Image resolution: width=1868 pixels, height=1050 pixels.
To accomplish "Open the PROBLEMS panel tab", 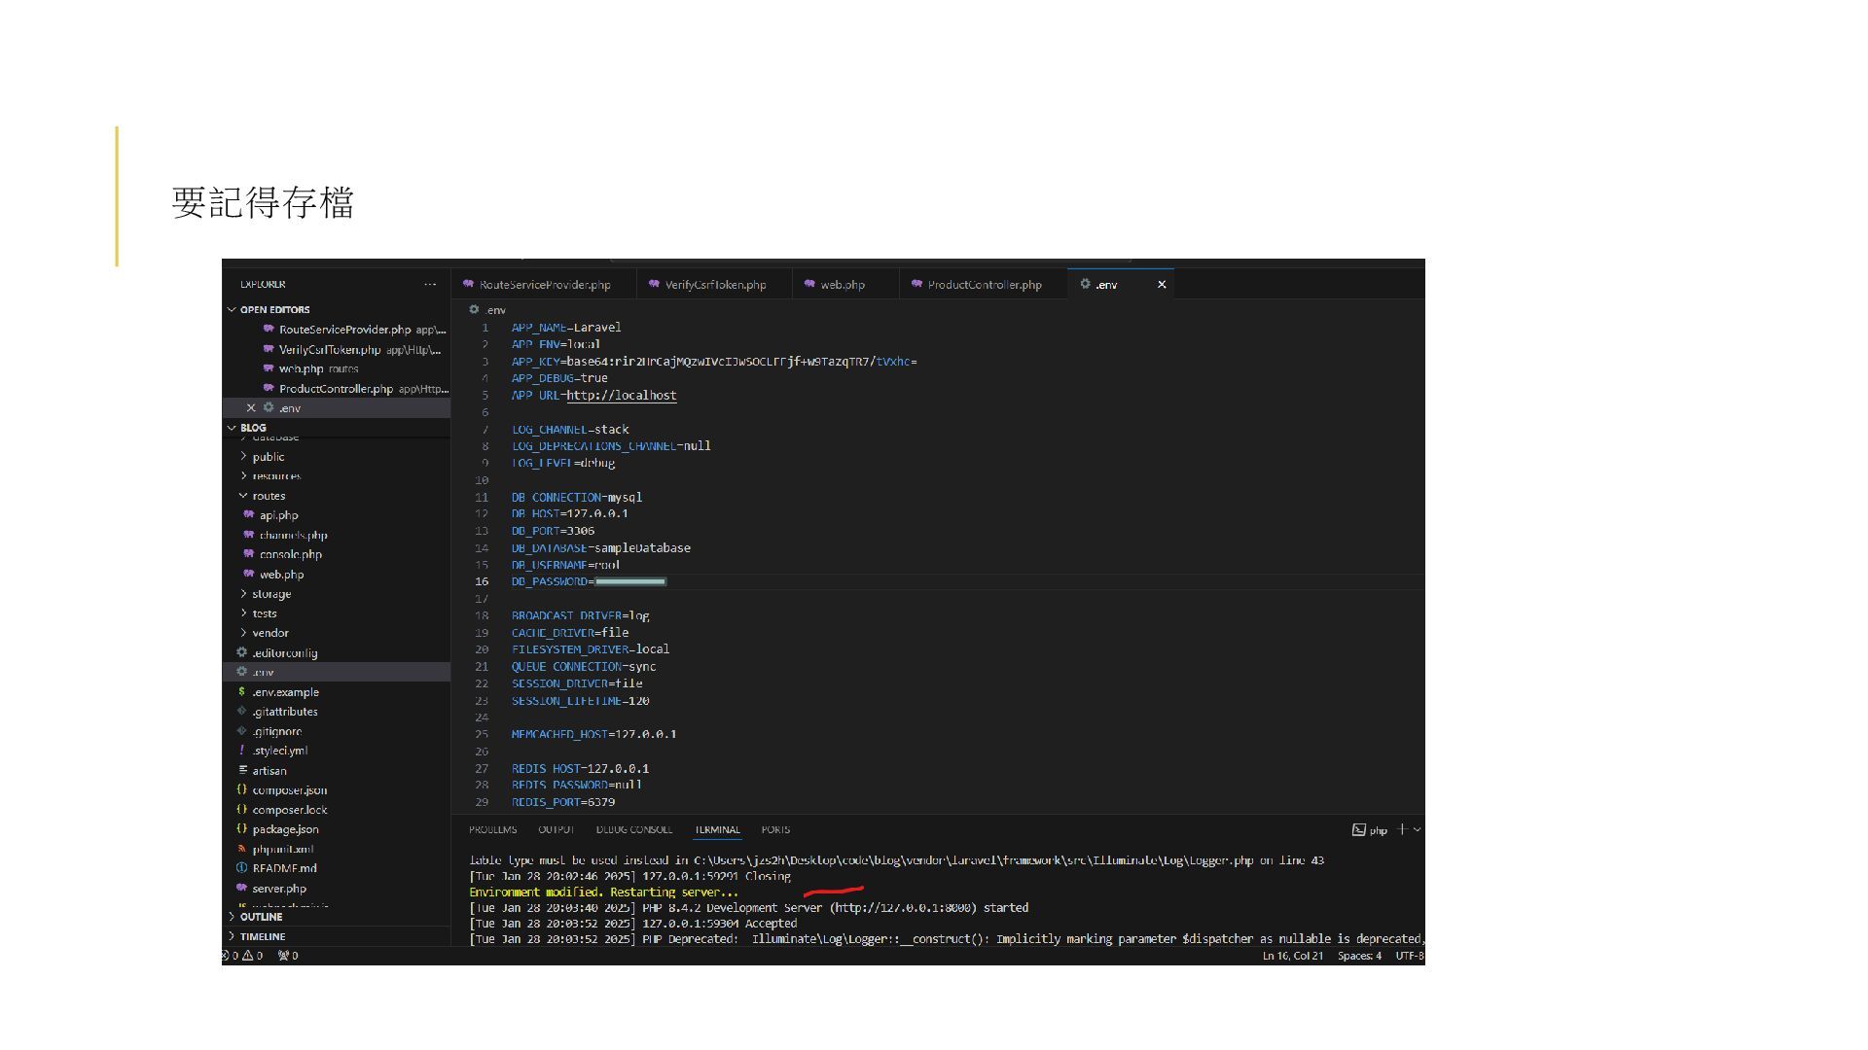I will [x=492, y=830].
